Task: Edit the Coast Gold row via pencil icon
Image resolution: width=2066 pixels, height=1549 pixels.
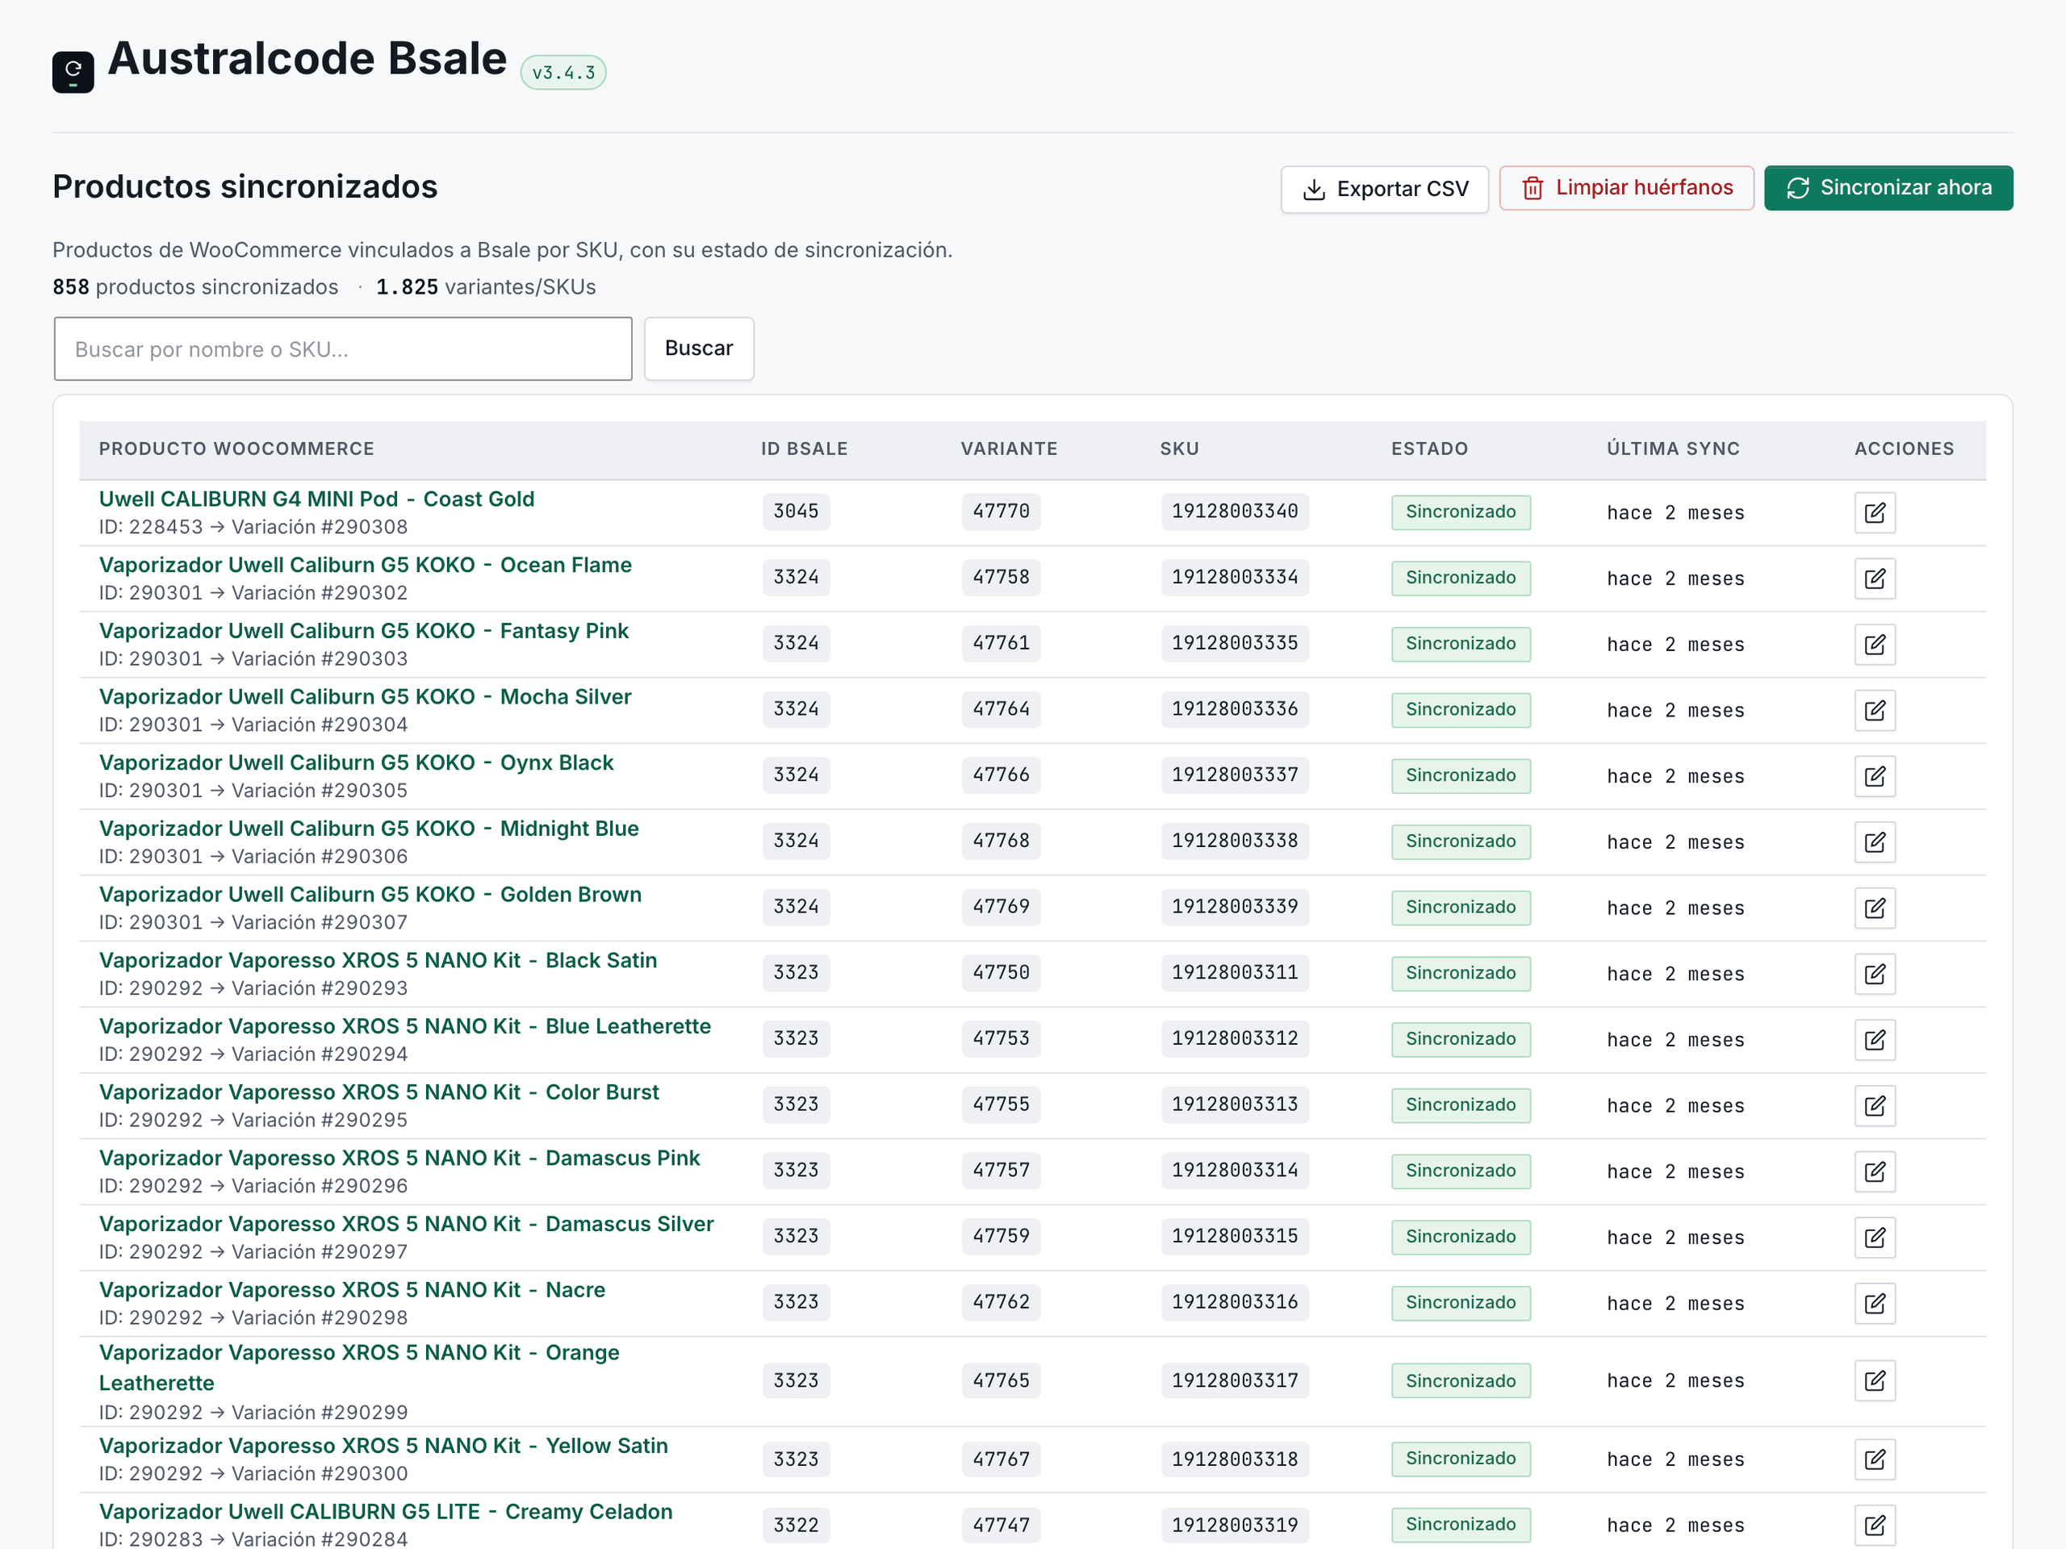Action: [x=1875, y=512]
